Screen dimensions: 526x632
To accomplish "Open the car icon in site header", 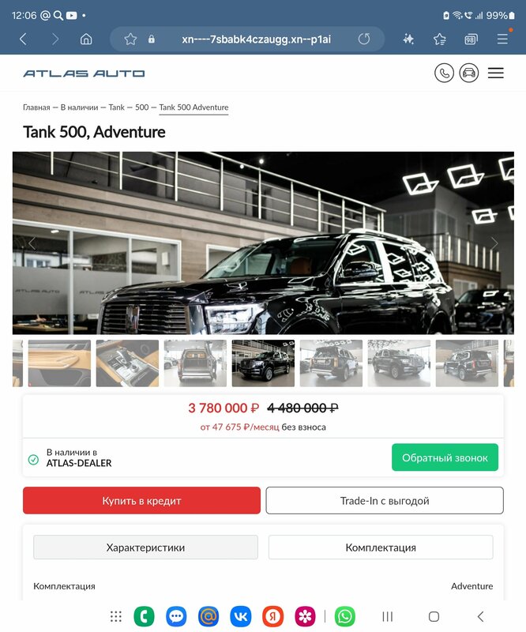I will [469, 73].
